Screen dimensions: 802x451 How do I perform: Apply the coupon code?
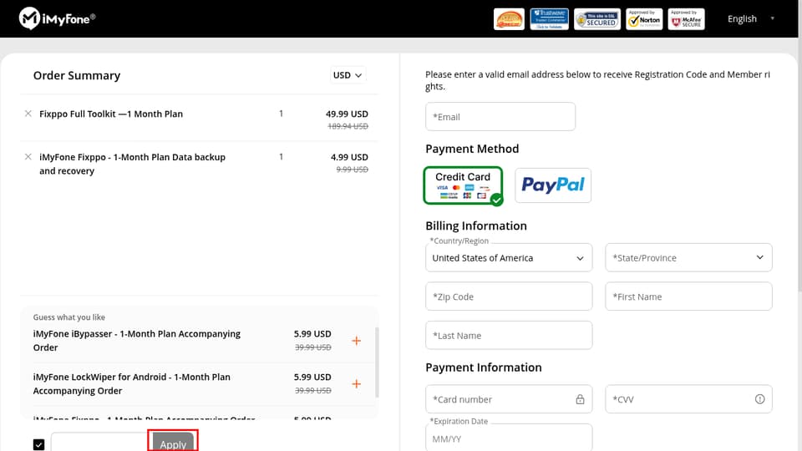173,443
